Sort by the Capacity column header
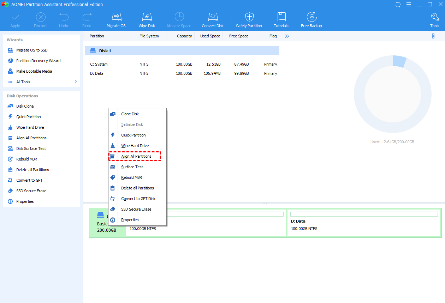The width and height of the screenshot is (445, 303). point(184,36)
